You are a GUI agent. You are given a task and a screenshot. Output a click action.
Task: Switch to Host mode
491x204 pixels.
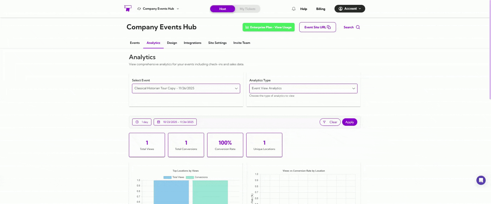222,9
